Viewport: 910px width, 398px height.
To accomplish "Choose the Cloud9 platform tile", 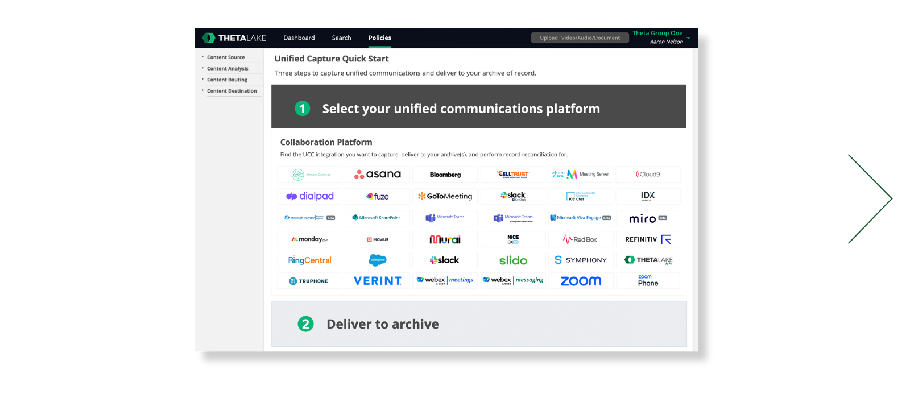I will point(648,175).
